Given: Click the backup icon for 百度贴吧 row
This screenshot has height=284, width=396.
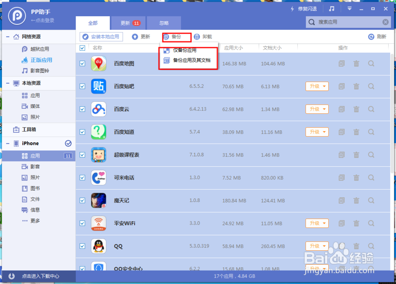Looking at the screenshot, I should (x=341, y=86).
